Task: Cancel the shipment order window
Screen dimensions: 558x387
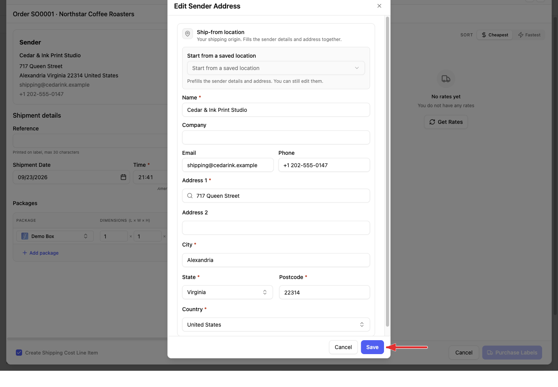Action: [x=464, y=353]
